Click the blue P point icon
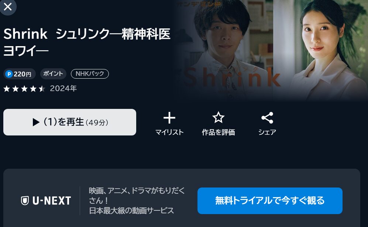This screenshot has height=227, width=368. pos(9,74)
